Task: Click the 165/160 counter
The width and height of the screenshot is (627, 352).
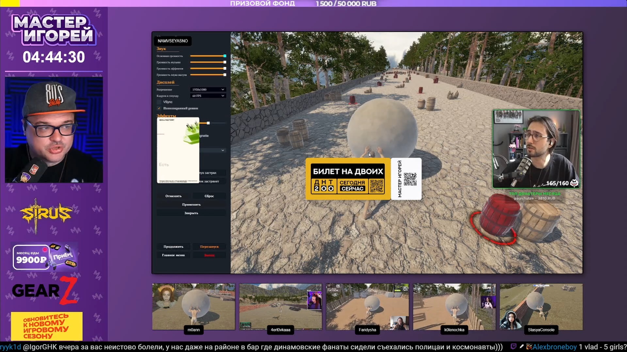Action: [557, 183]
